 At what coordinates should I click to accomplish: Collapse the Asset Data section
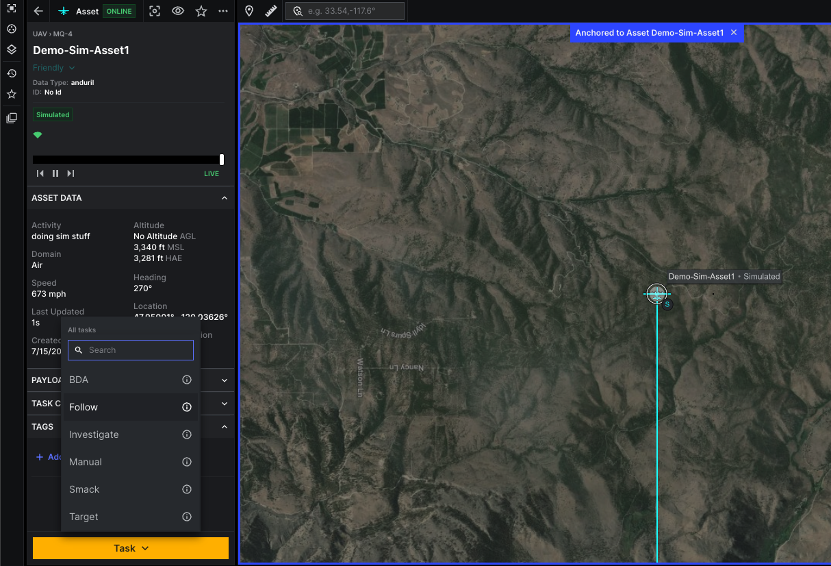click(x=224, y=198)
